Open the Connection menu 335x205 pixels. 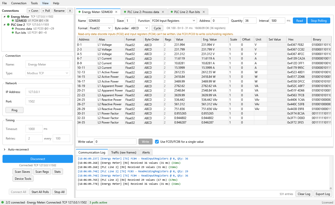[19, 3]
